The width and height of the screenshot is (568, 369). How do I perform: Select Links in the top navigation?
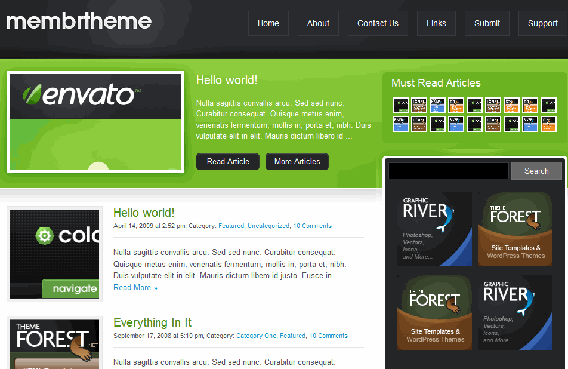click(436, 23)
